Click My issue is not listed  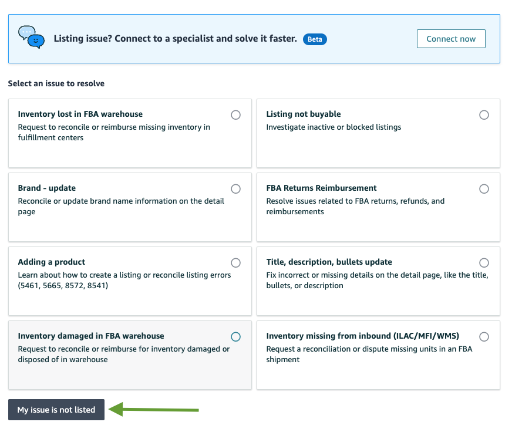(56, 410)
